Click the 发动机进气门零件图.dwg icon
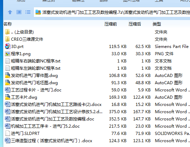 8,76
